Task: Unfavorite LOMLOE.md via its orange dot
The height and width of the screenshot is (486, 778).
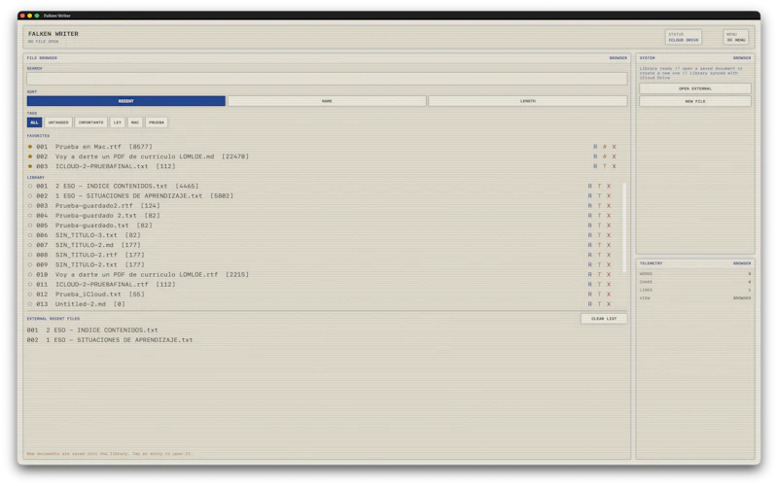Action: pos(30,156)
